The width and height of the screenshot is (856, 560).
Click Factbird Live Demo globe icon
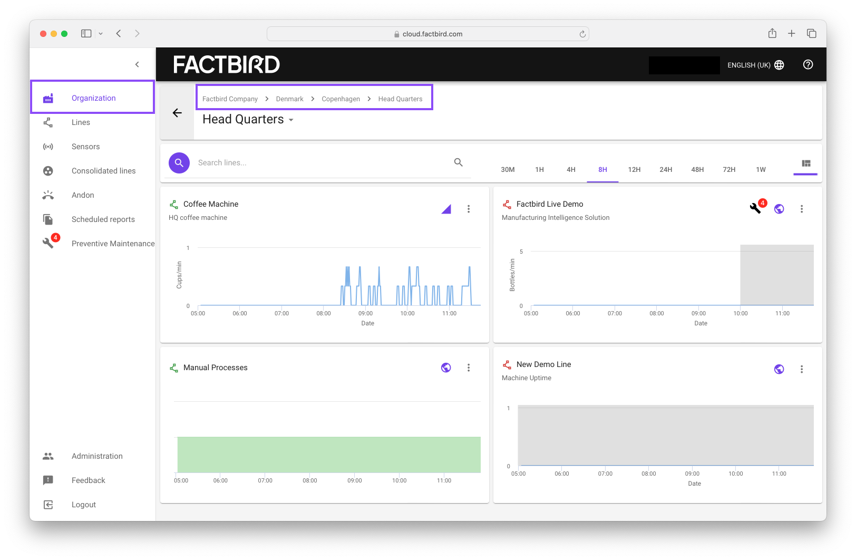click(779, 209)
